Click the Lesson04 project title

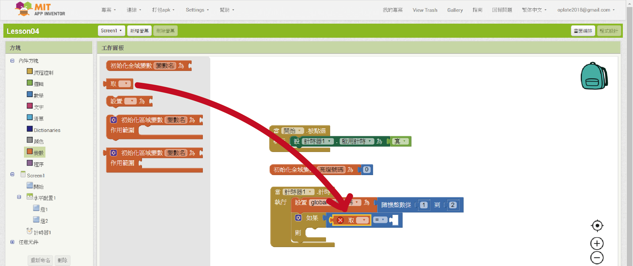(23, 31)
